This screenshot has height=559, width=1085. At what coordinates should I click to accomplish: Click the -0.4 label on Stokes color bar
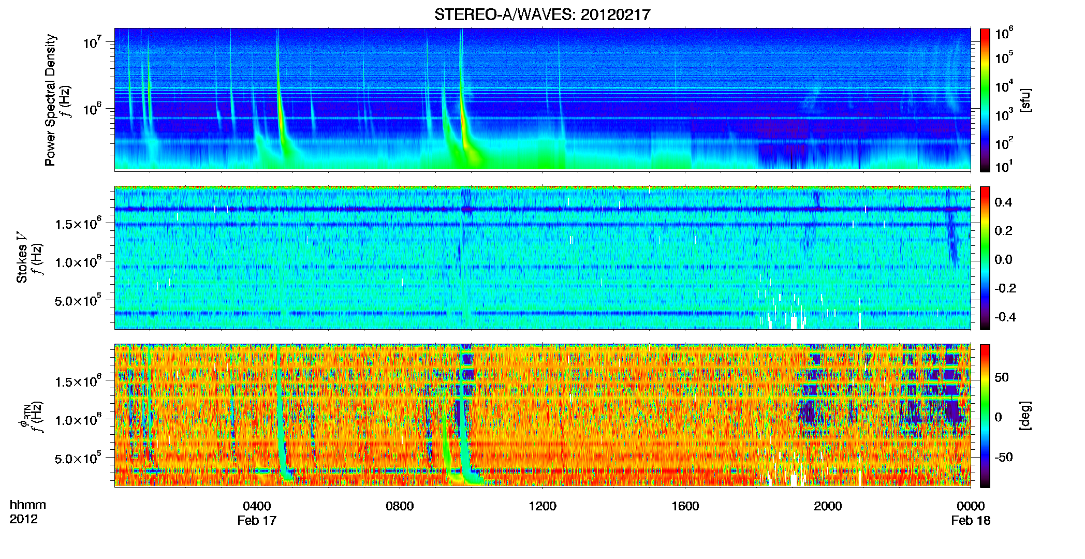click(x=1005, y=317)
